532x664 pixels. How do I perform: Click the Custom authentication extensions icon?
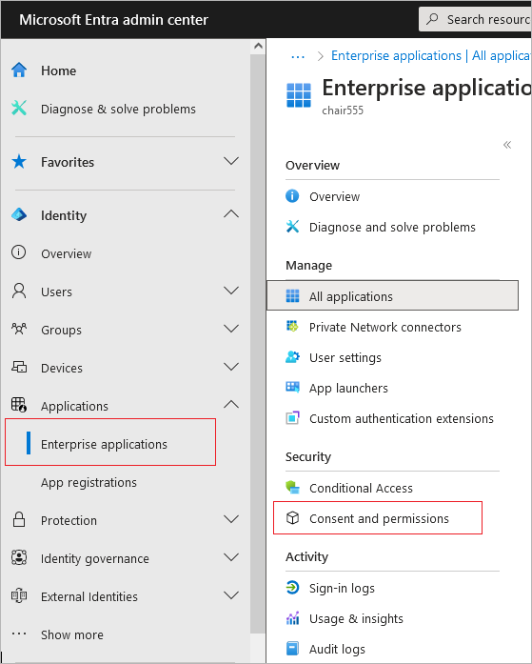coord(292,418)
